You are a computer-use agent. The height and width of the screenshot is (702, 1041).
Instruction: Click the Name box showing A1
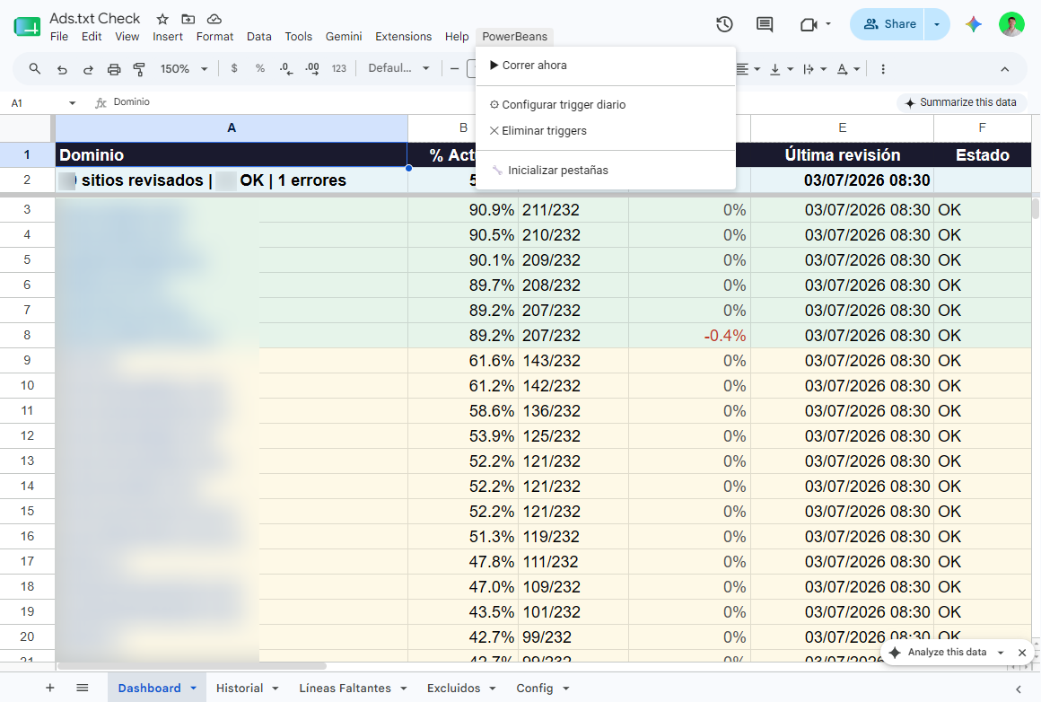[x=34, y=103]
